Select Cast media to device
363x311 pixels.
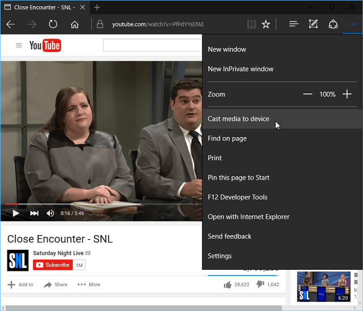coord(282,119)
